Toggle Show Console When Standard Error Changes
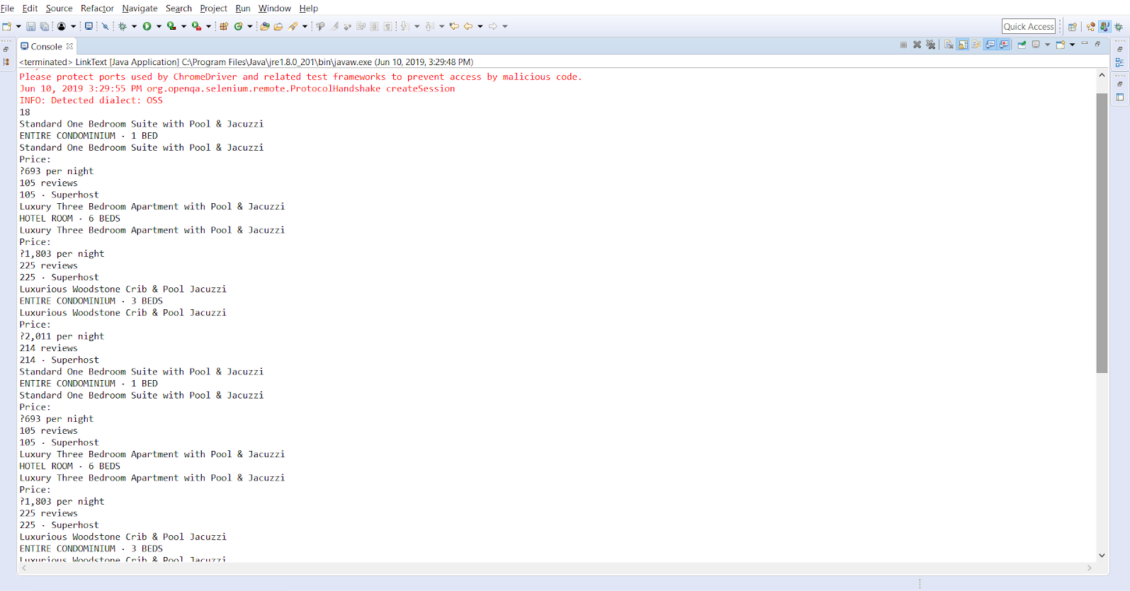Viewport: 1130px width, 591px height. point(1004,45)
